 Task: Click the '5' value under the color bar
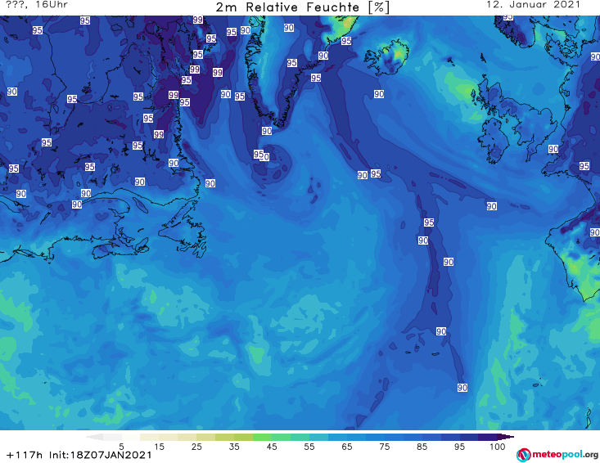(121, 447)
